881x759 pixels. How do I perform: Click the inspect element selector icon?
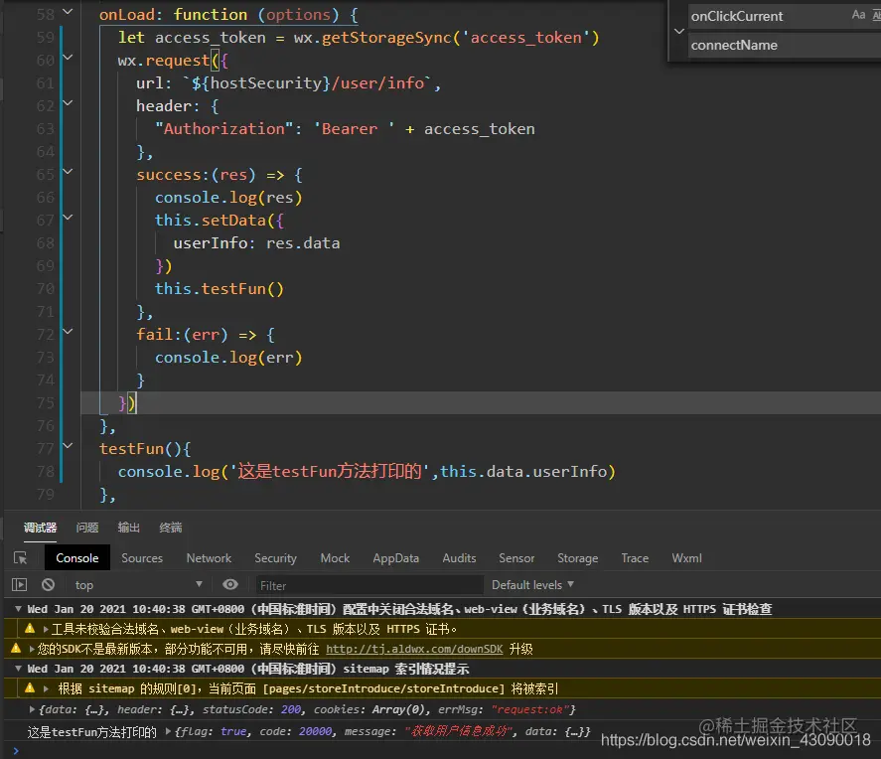tap(20, 558)
